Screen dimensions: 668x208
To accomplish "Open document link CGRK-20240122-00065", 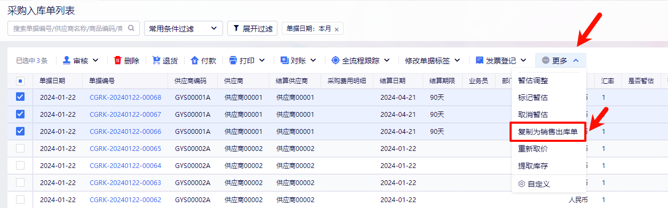I will click(125, 149).
